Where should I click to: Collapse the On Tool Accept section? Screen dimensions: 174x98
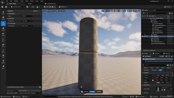(7, 23)
